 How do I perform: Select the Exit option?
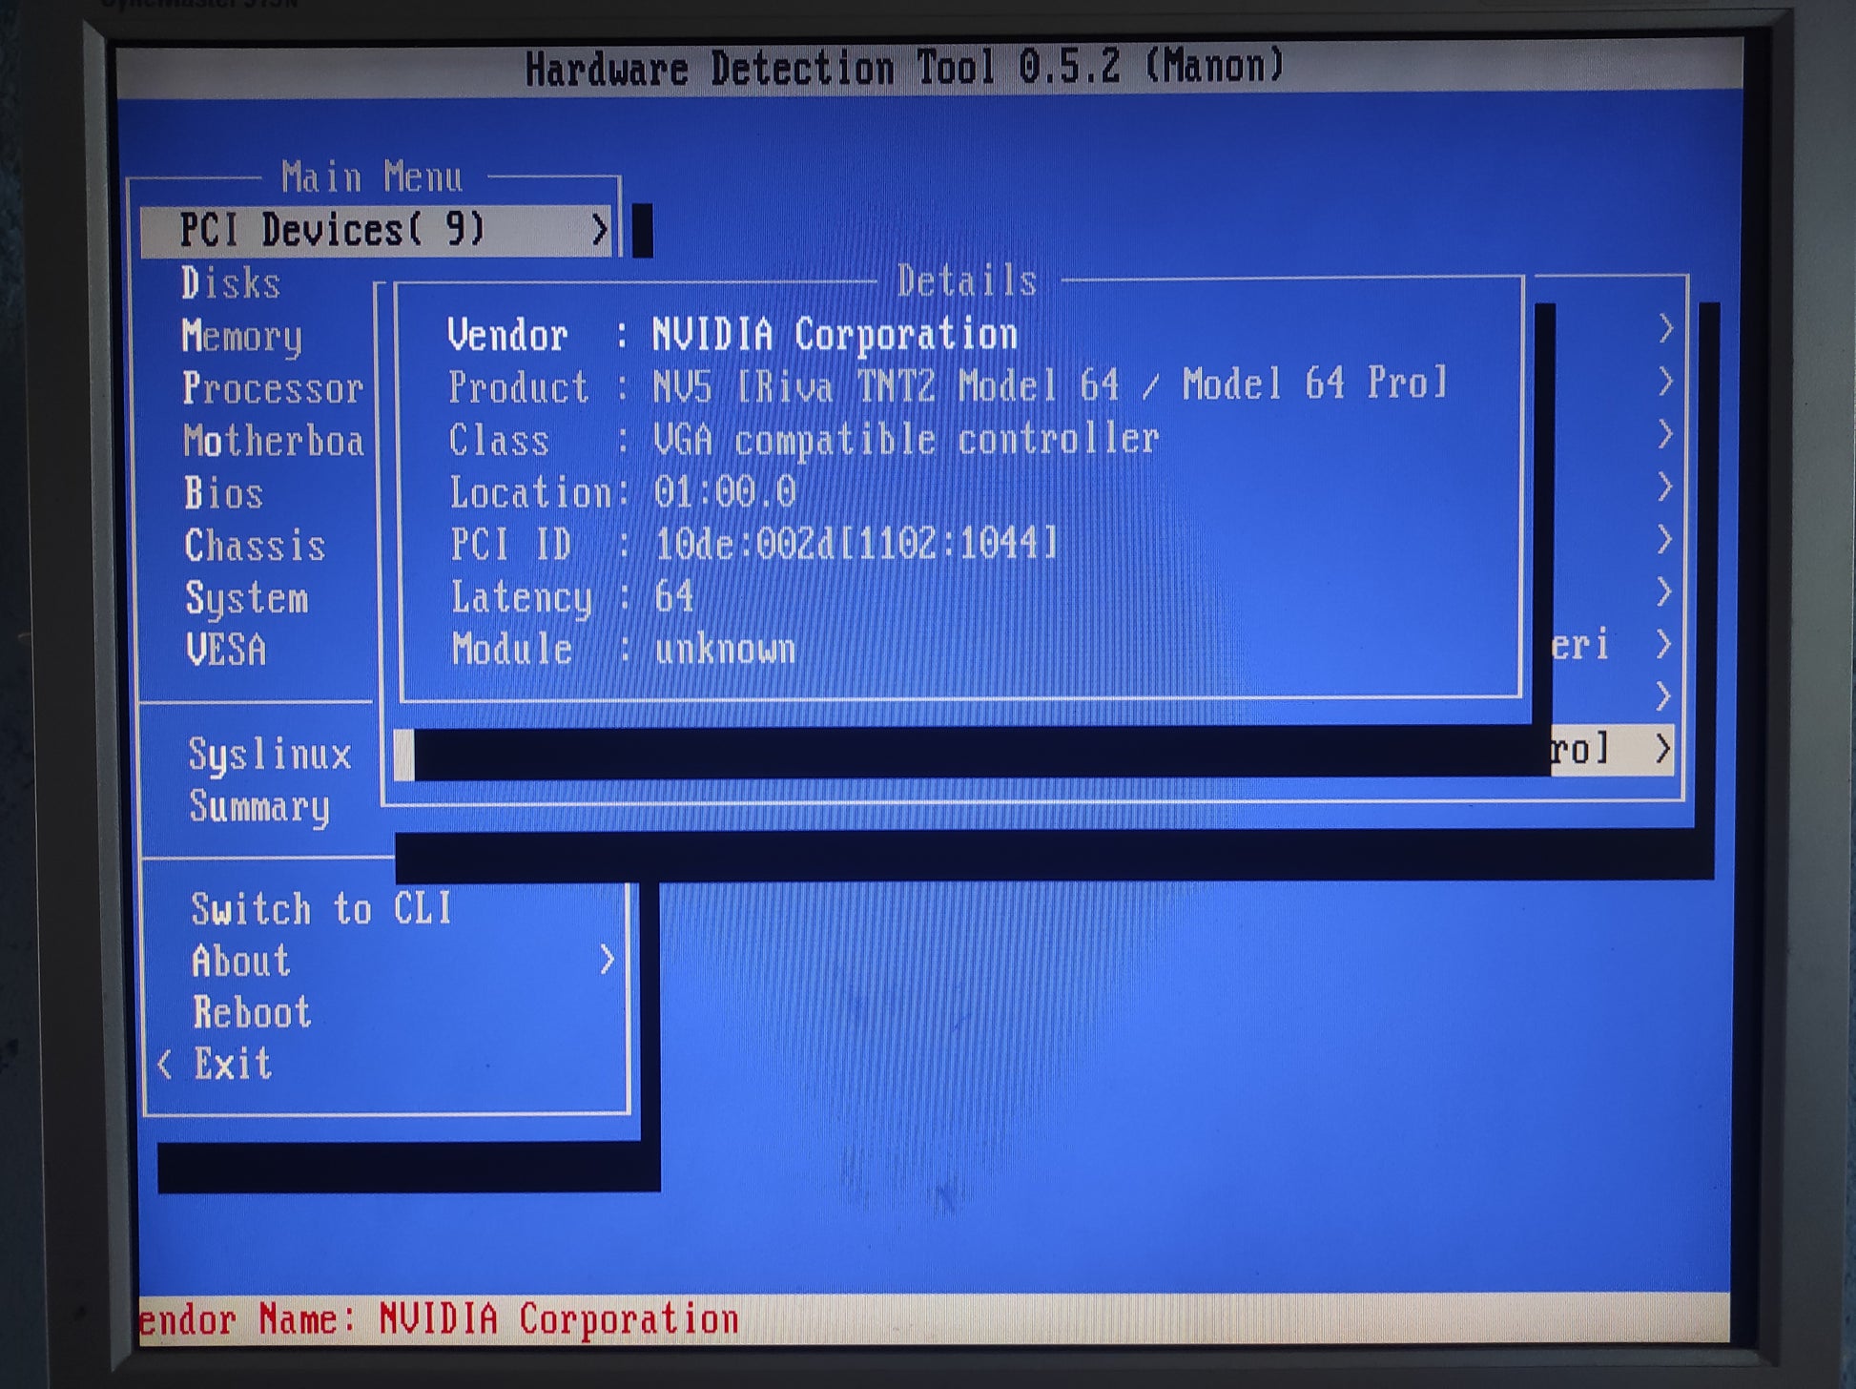[x=233, y=1064]
